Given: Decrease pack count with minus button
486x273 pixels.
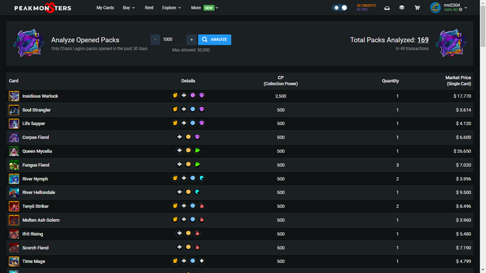Looking at the screenshot, I should pyautogui.click(x=155, y=40).
